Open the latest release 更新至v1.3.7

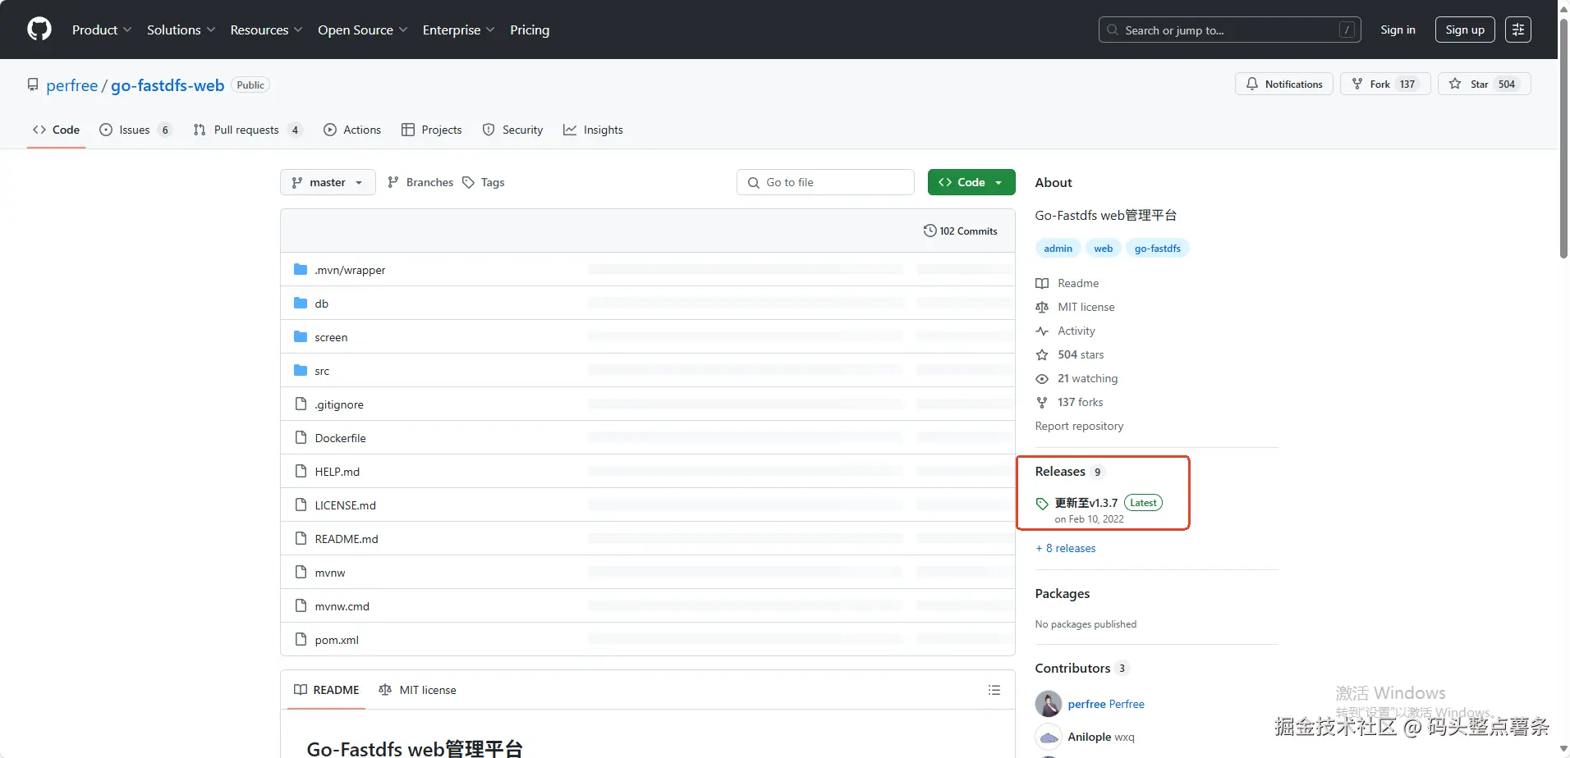1086,503
